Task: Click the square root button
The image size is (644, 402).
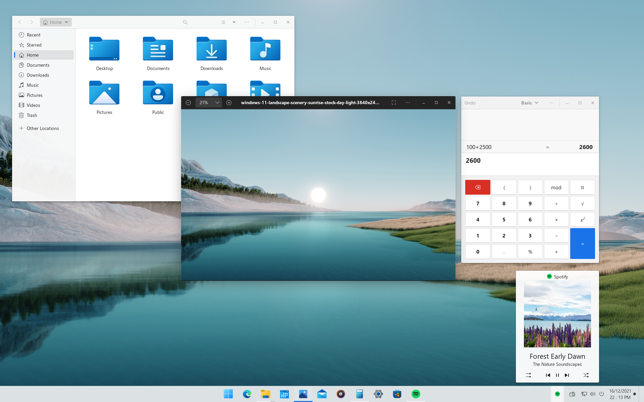Action: [x=582, y=203]
